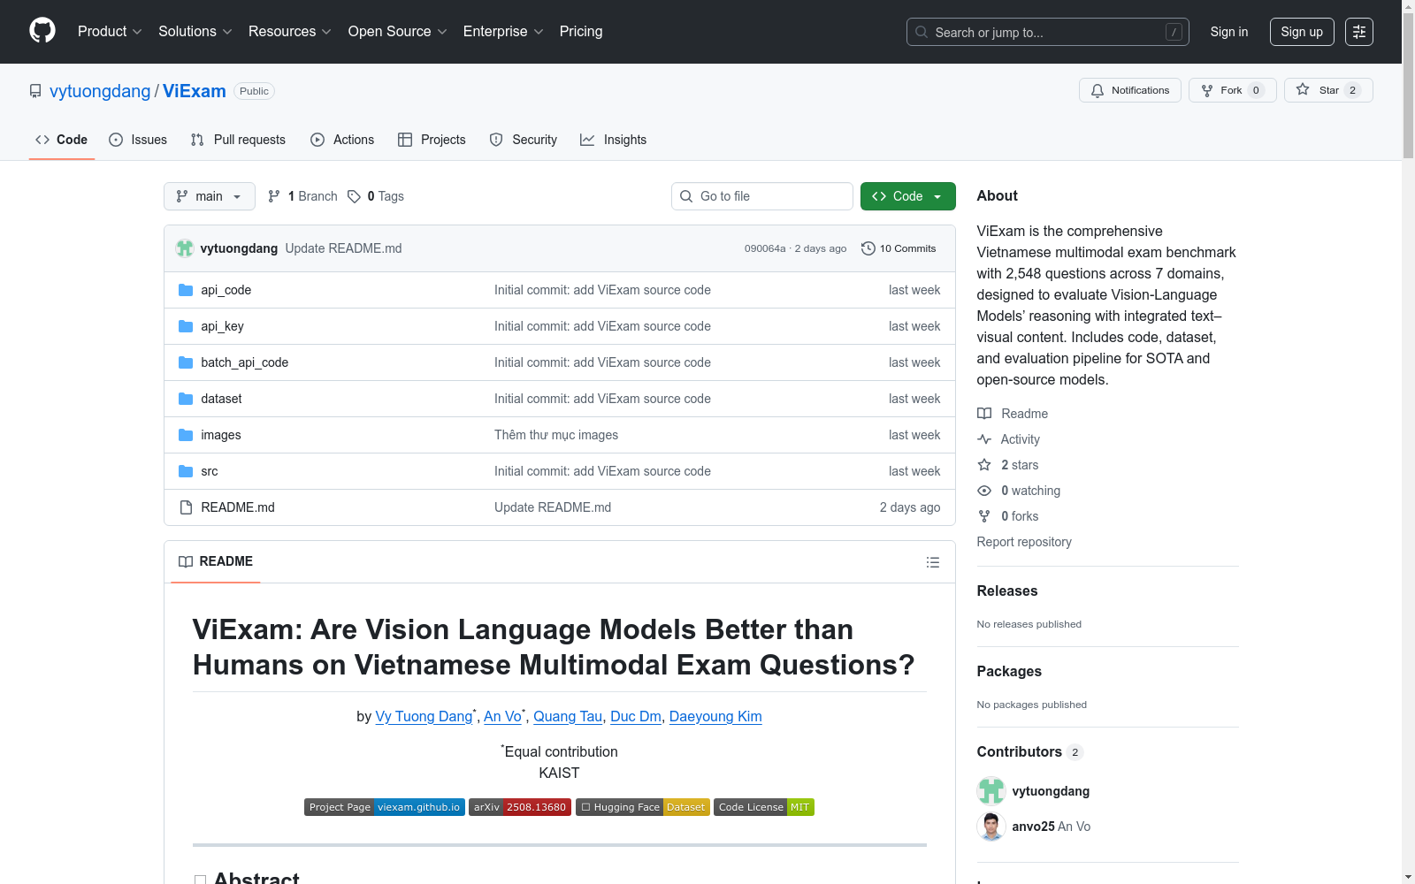Open Hugging Face Dataset badge
The width and height of the screenshot is (1415, 884).
[643, 807]
